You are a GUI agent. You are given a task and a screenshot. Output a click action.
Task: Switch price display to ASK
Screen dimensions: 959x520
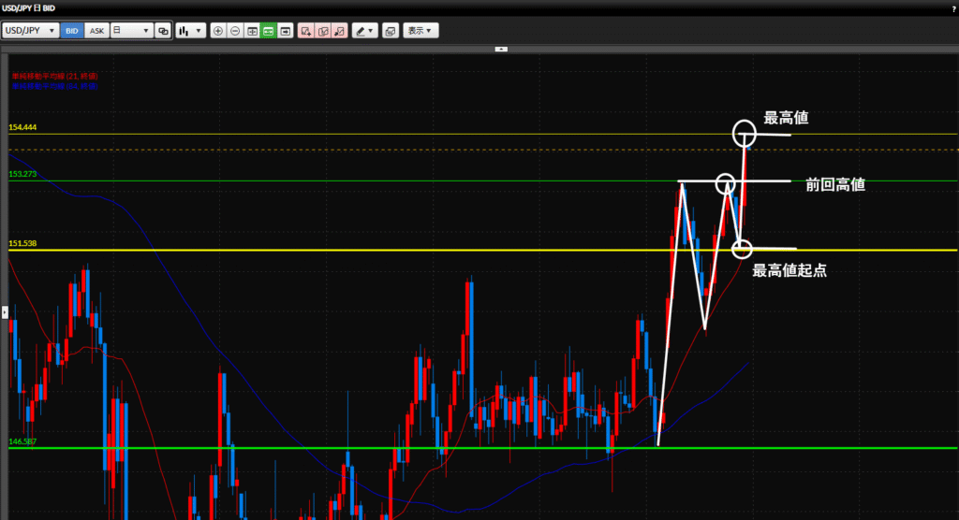pyautogui.click(x=96, y=31)
